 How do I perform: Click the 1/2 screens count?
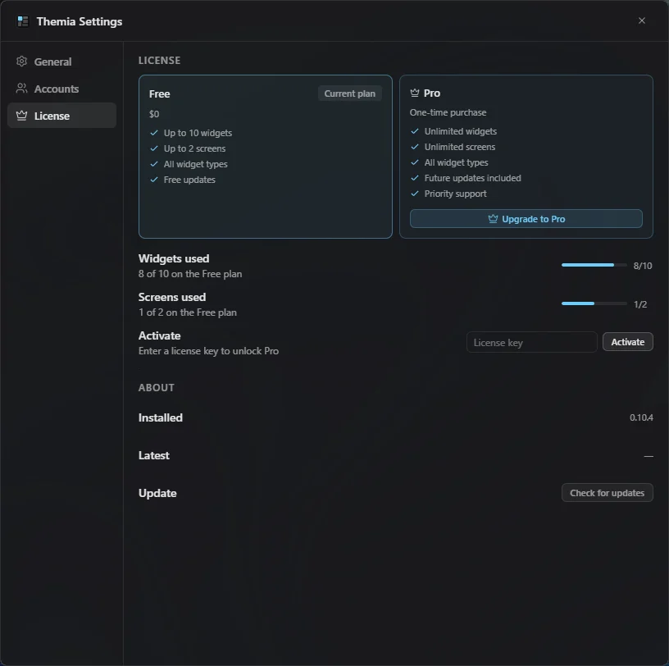640,304
